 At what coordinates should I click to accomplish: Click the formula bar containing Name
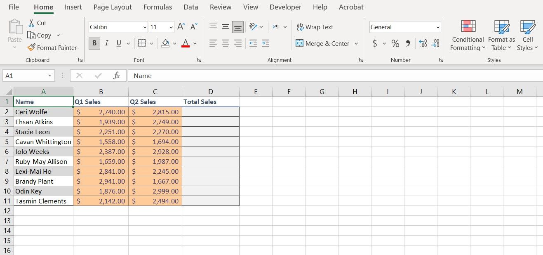pos(335,76)
